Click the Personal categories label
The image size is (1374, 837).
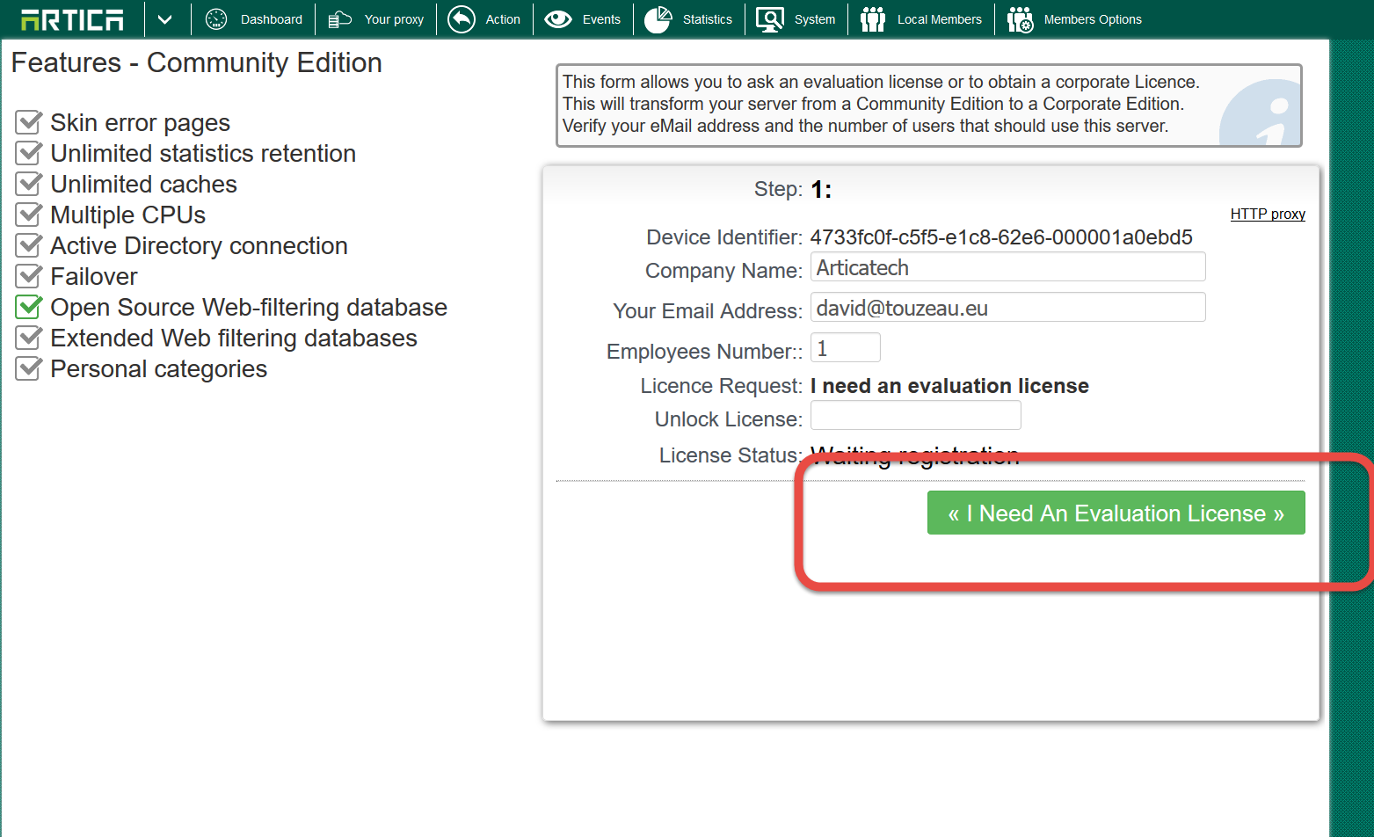(x=158, y=368)
